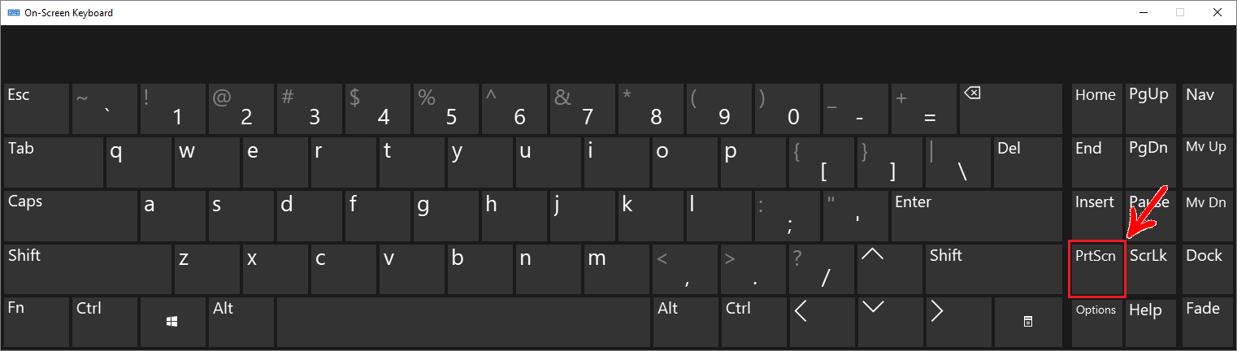Image resolution: width=1237 pixels, height=351 pixels.
Task: Click the Enter key
Action: tap(976, 215)
